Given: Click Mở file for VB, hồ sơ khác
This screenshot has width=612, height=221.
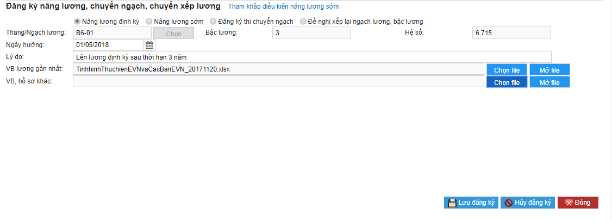Looking at the screenshot, I should (549, 82).
